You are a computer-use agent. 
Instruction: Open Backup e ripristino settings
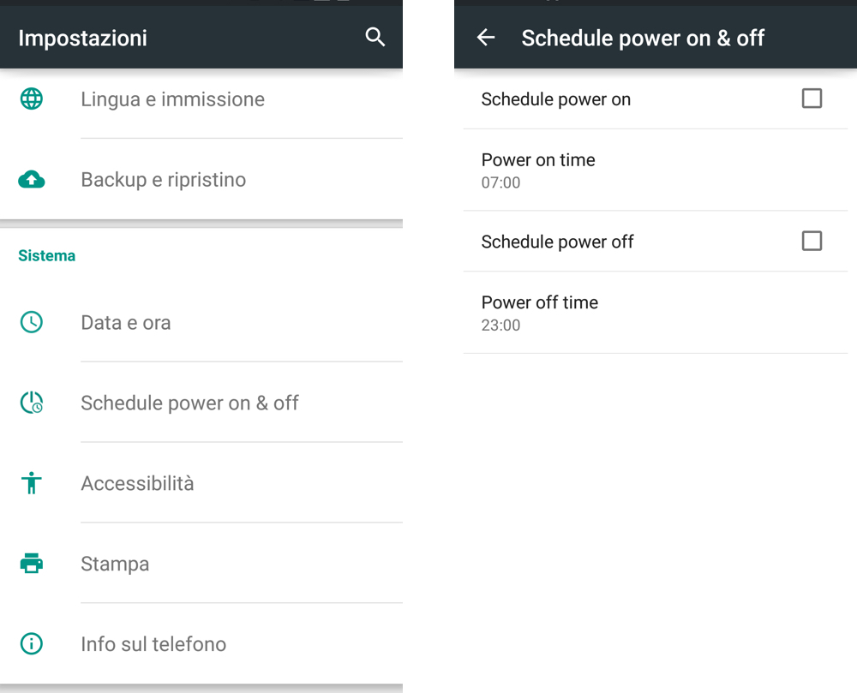[163, 180]
